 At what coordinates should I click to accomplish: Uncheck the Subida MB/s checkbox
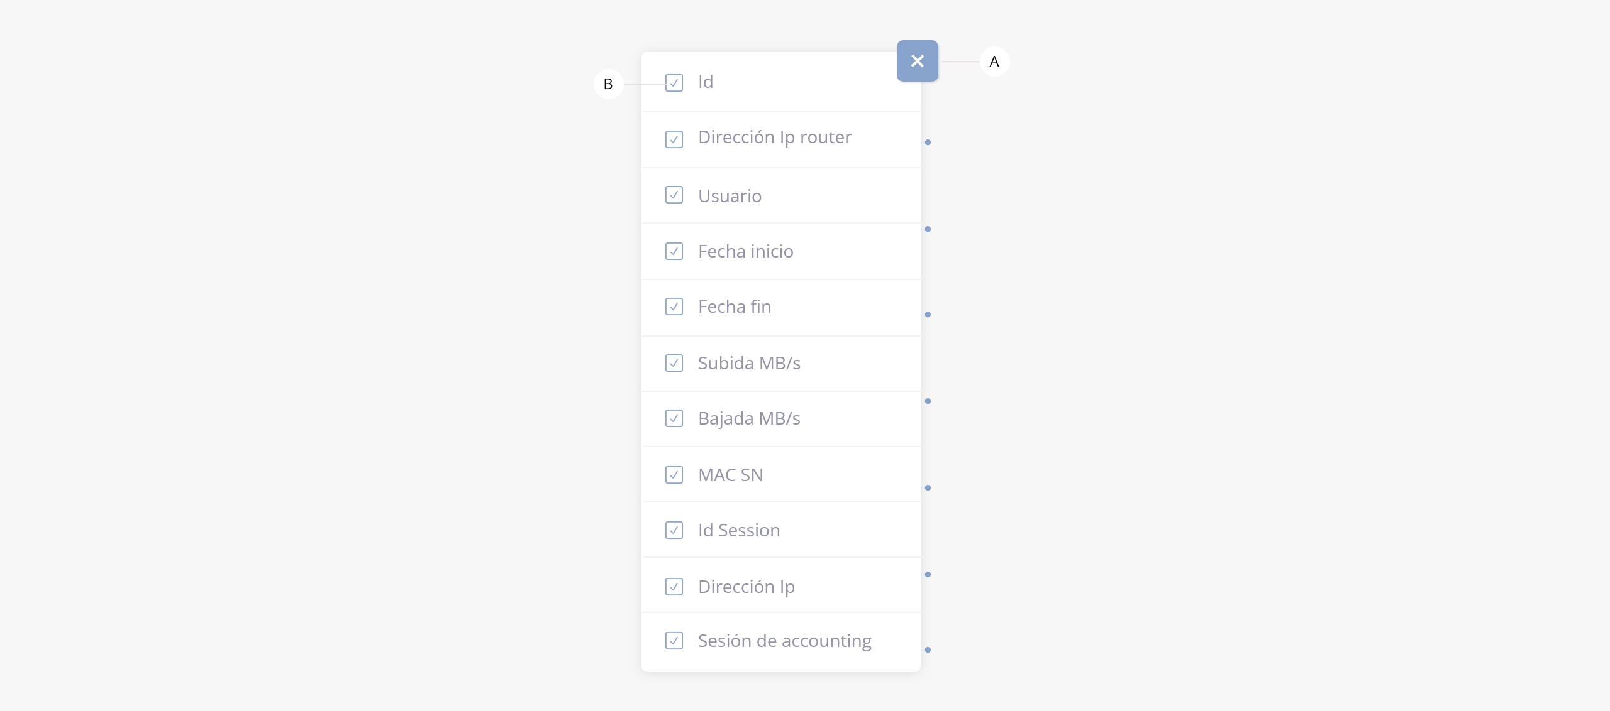pos(674,363)
